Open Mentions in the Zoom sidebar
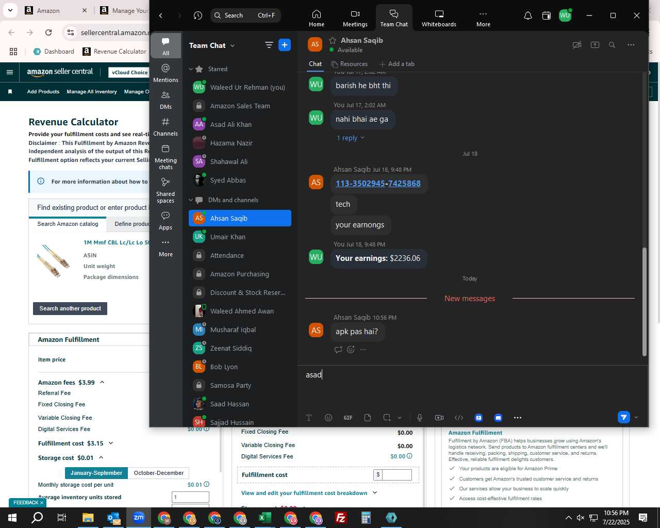The height and width of the screenshot is (528, 660). (x=166, y=73)
